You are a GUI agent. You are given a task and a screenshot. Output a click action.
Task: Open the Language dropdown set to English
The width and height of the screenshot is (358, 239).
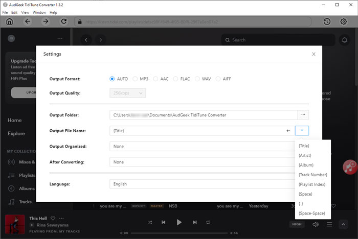203,184
